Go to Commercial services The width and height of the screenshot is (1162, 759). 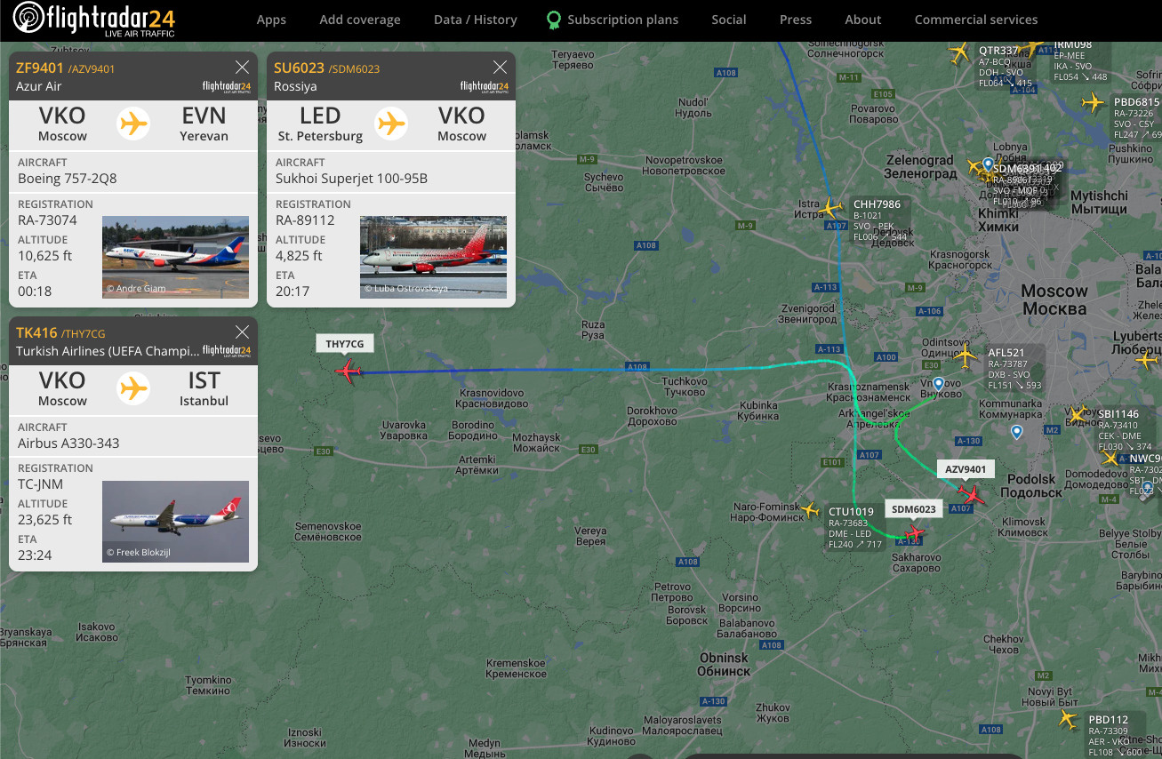coord(976,20)
